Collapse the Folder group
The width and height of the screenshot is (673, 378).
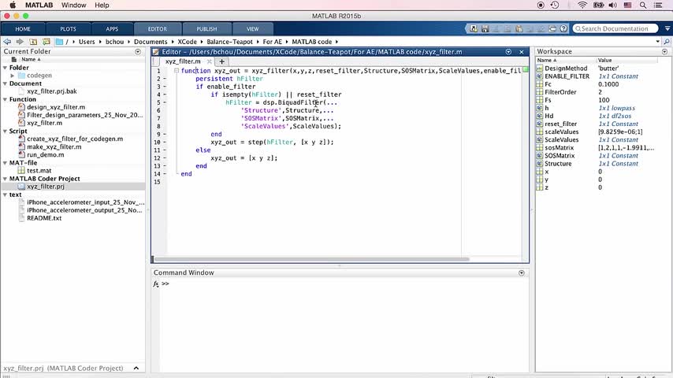coord(6,68)
